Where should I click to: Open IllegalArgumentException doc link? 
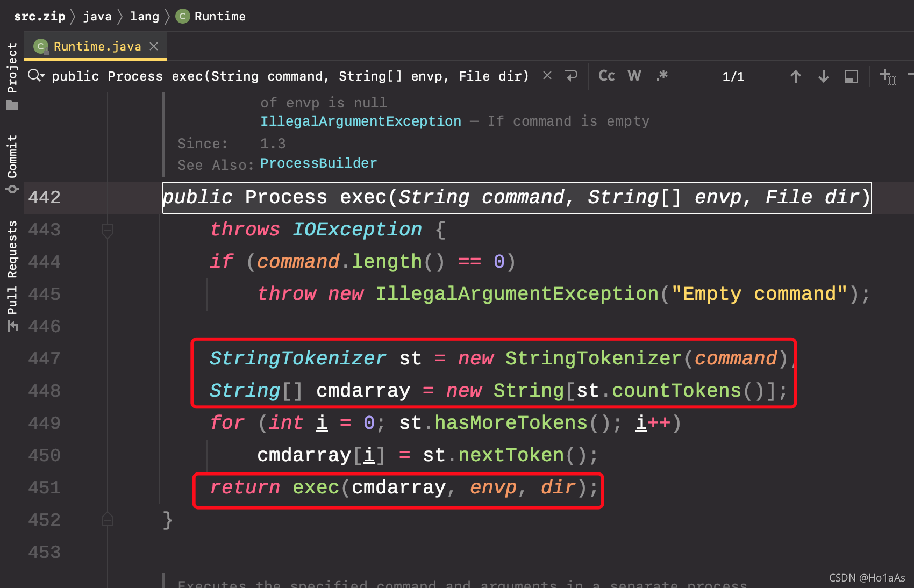click(x=360, y=121)
